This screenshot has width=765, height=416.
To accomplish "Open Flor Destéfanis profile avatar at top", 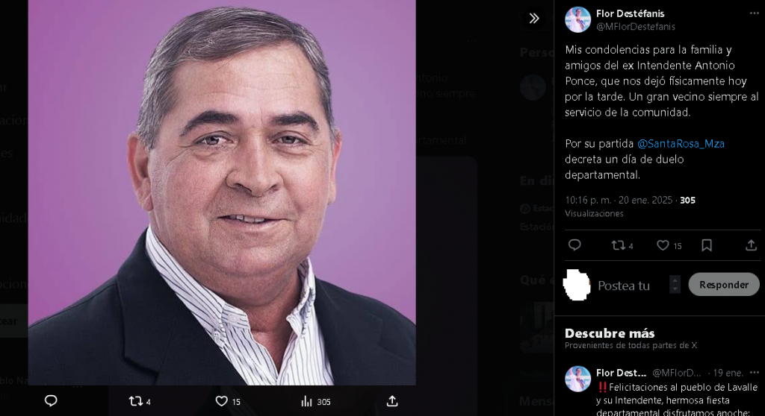I will point(577,19).
